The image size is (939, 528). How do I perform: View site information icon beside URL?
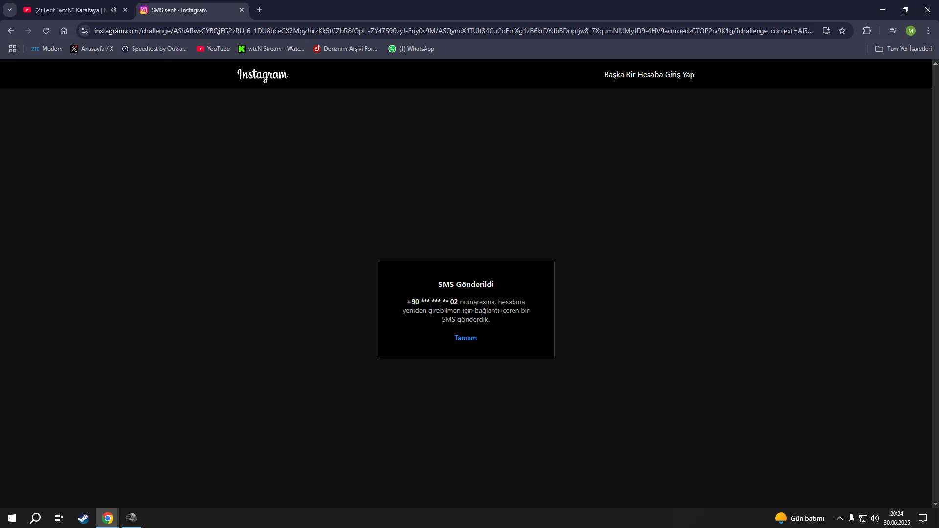click(x=85, y=31)
